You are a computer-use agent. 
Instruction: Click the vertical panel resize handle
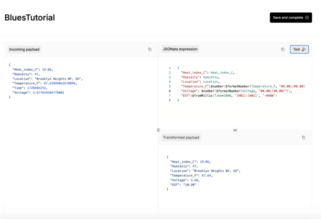point(158,130)
